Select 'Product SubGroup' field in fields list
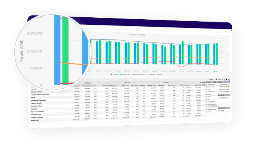The height and width of the screenshot is (150, 273). coord(212,107)
